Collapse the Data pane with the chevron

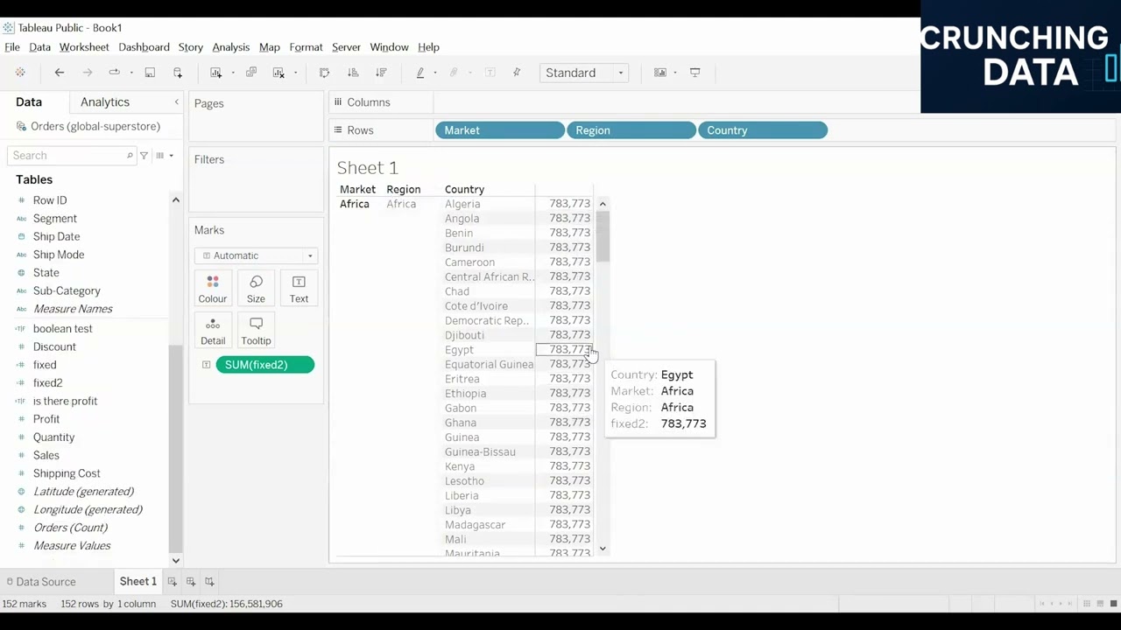tap(176, 102)
